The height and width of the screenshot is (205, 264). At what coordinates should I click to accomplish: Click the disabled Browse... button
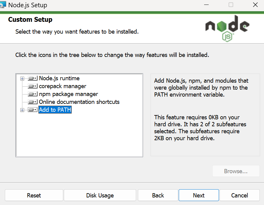point(236,171)
